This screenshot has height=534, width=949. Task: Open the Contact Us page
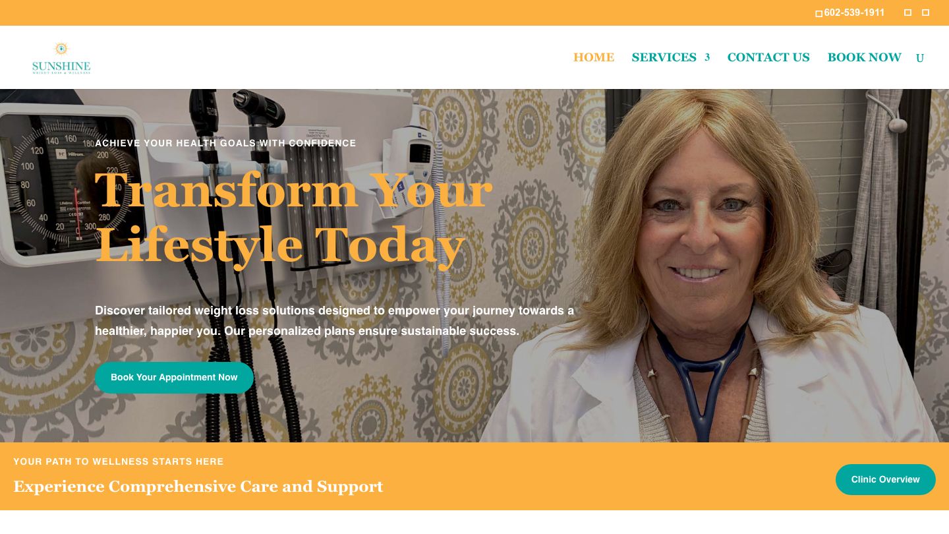pos(768,57)
